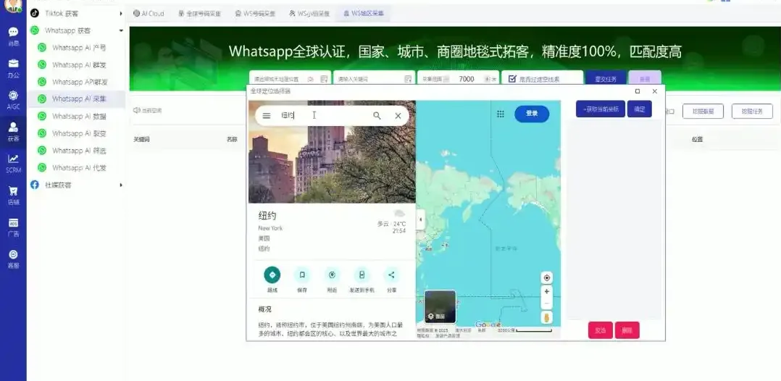Click the New York header photo

pos(332,152)
